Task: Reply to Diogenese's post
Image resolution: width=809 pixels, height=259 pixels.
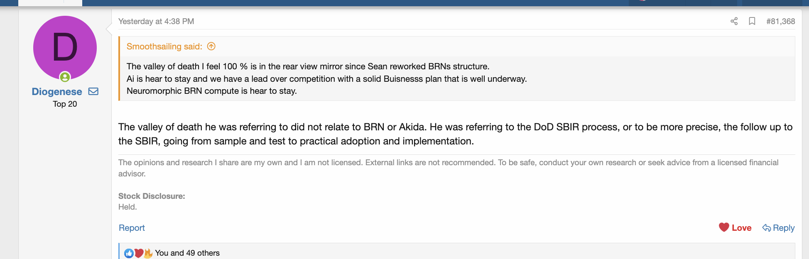Action: pos(779,228)
